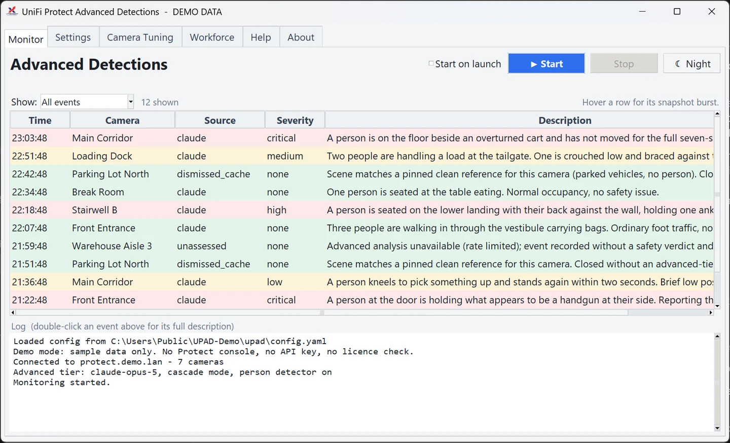The image size is (730, 443).
Task: Click the overturned cart description text
Action: pyautogui.click(x=520, y=138)
